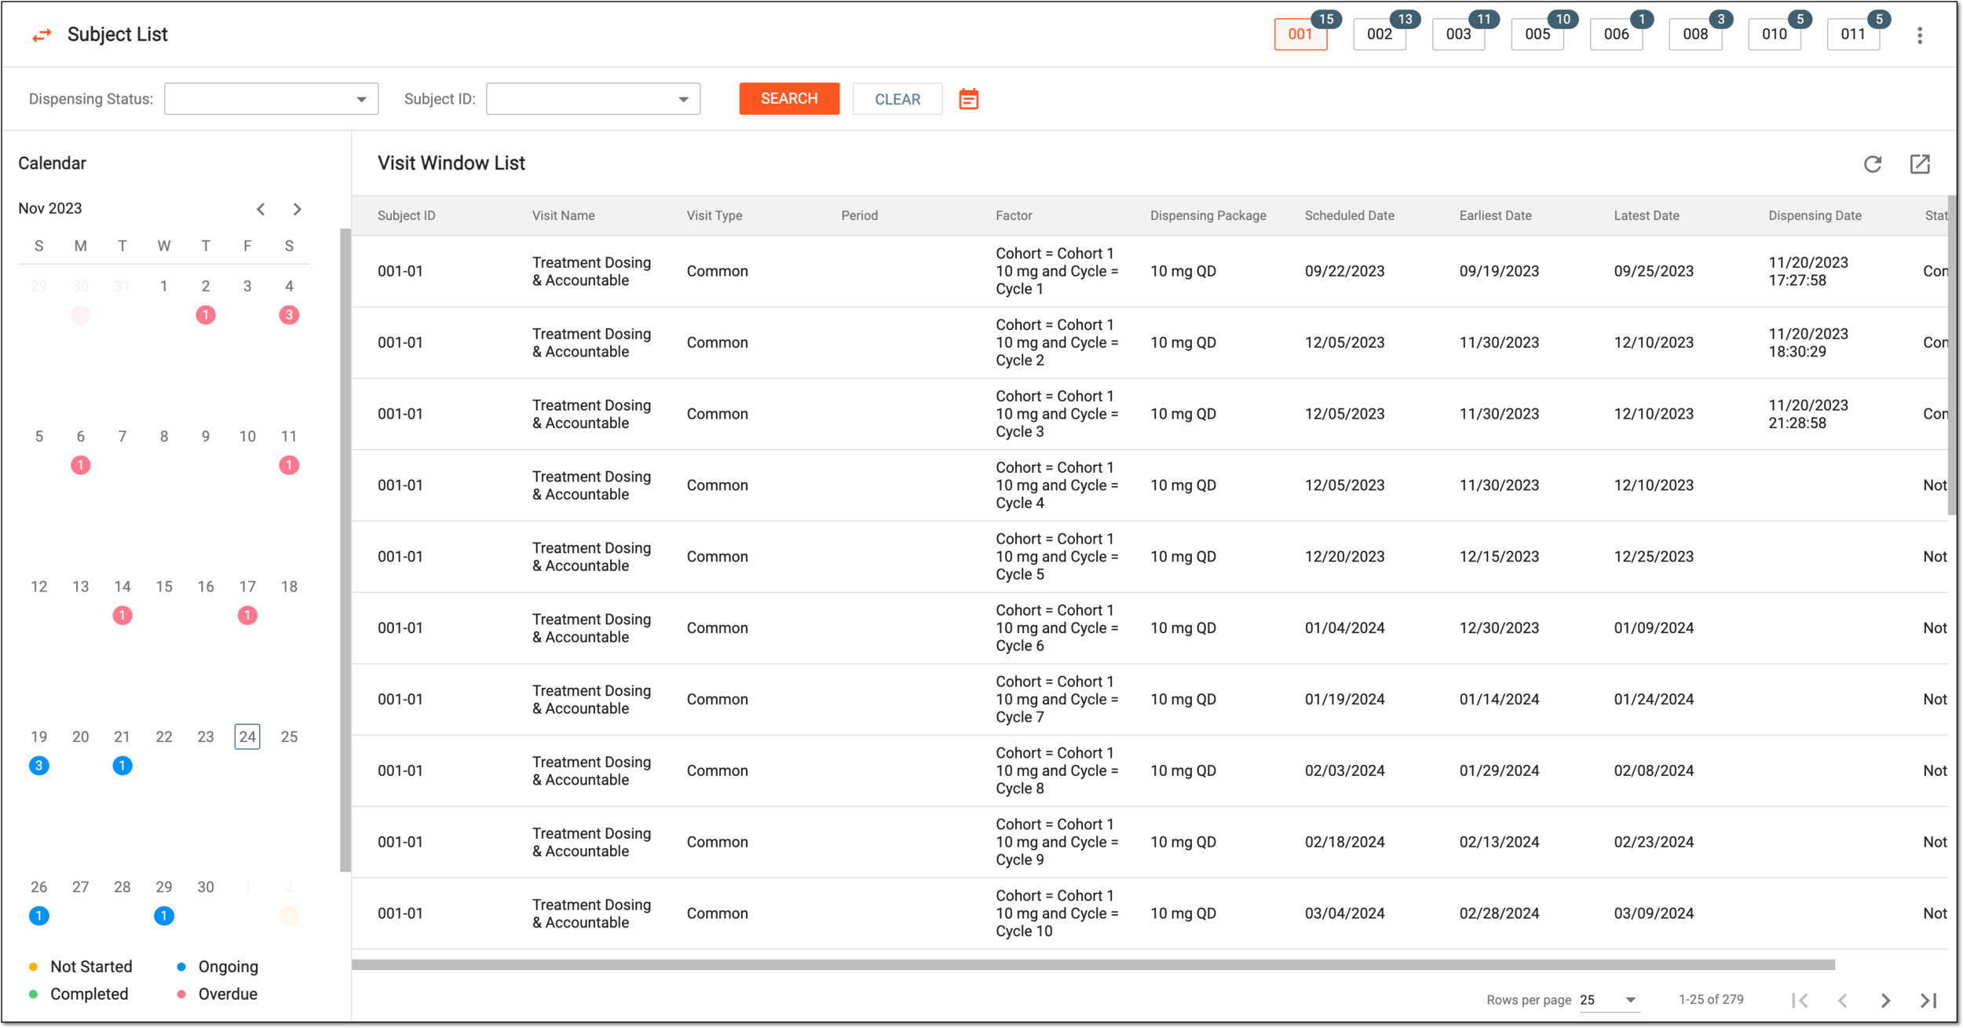This screenshot has width=1963, height=1028.
Task: Click the Cycle 4 factor cell
Action: 1056,485
